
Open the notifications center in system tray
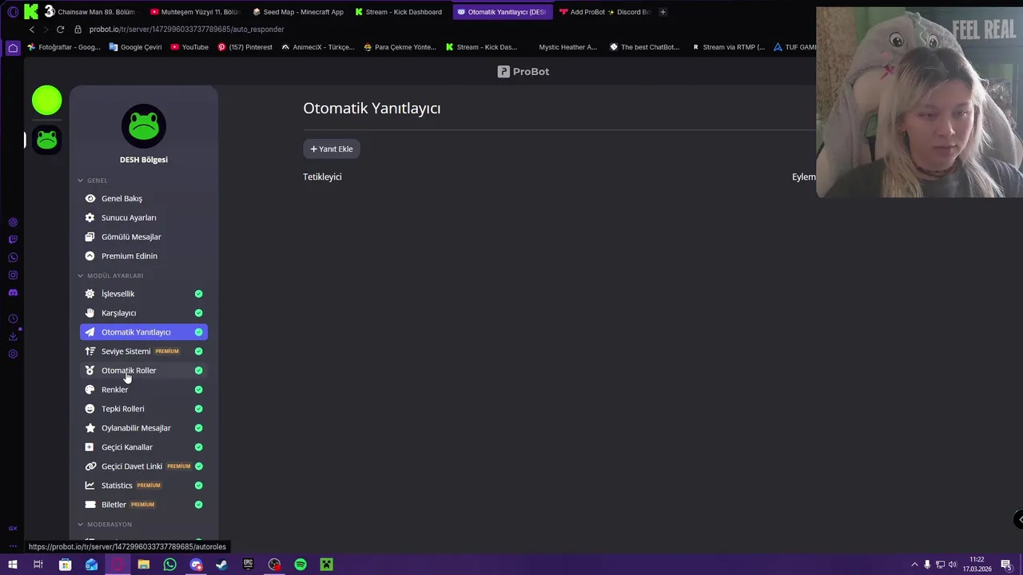[1006, 565]
